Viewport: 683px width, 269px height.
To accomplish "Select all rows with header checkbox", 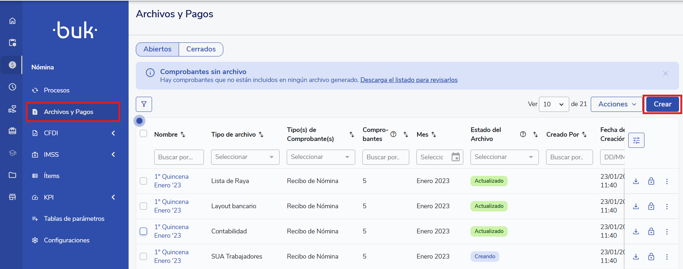I will [x=143, y=134].
